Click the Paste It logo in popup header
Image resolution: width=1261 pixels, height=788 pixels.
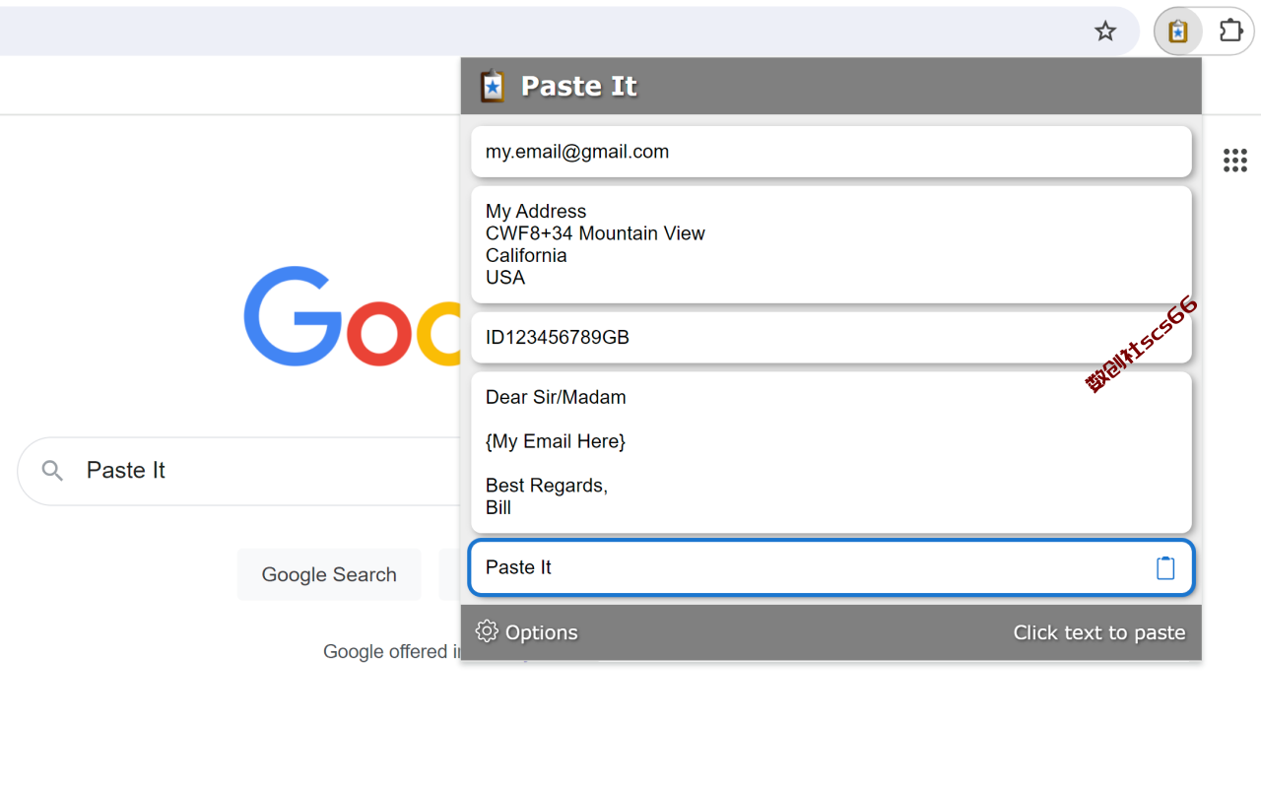click(x=493, y=86)
